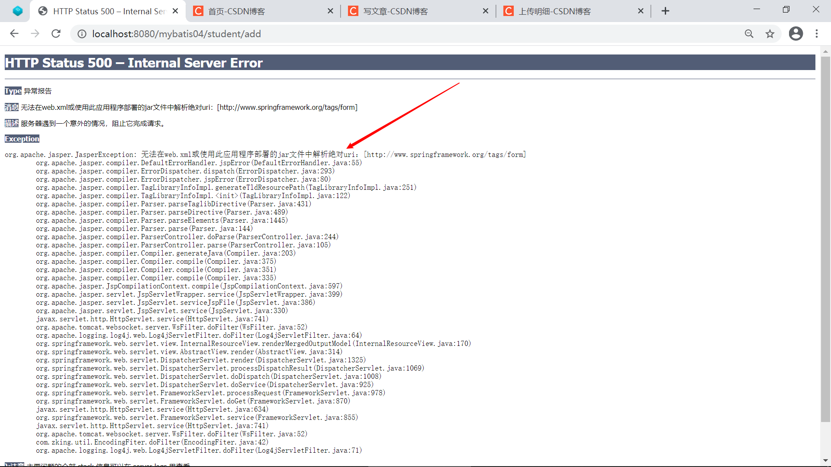Click the CSDN favicon on 首页 tab
Image resolution: width=831 pixels, height=467 pixels.
click(199, 11)
